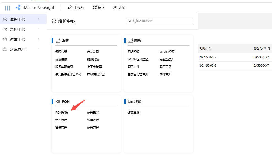Click the eye icon for 监控中心
272x168 pixels.
(x=5, y=30)
